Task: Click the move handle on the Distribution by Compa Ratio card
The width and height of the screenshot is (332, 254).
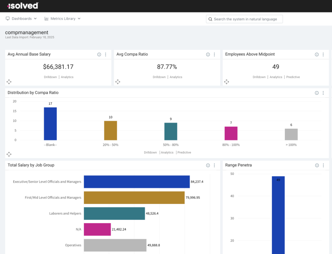Action: point(9,154)
